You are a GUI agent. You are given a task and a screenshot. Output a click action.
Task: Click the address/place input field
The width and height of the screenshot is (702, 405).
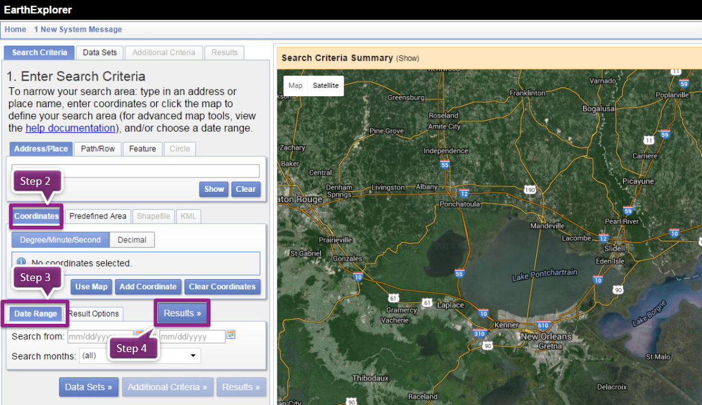(136, 170)
